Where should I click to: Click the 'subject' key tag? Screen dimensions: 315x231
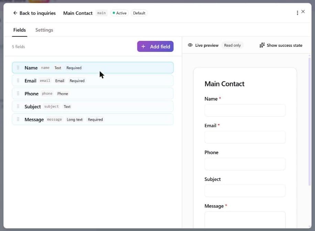coord(52,107)
